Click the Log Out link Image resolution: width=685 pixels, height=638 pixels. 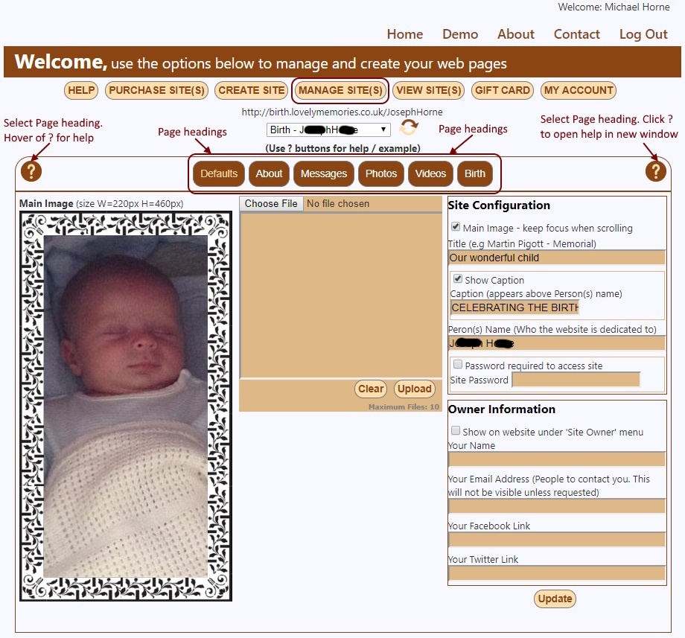click(x=643, y=34)
